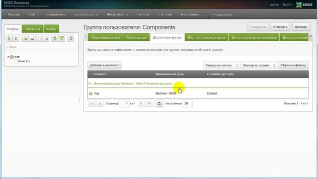Click the Сохранить button

[x=258, y=27]
